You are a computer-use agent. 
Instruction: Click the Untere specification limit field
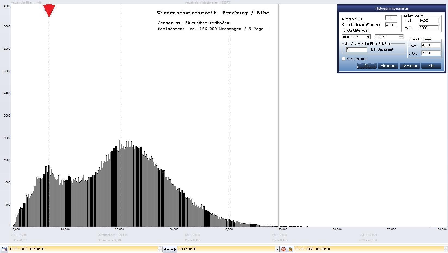pyautogui.click(x=431, y=53)
